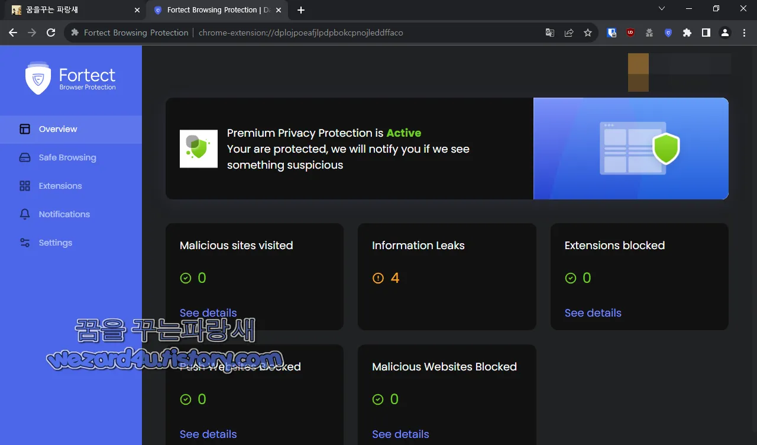Toggle the browser side panel

coord(706,33)
